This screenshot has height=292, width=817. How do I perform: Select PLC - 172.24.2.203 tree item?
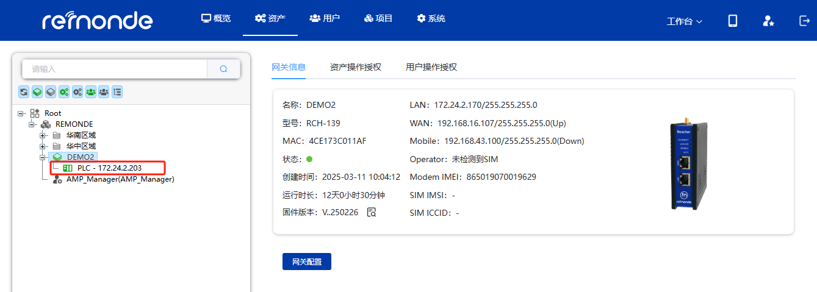(x=109, y=168)
